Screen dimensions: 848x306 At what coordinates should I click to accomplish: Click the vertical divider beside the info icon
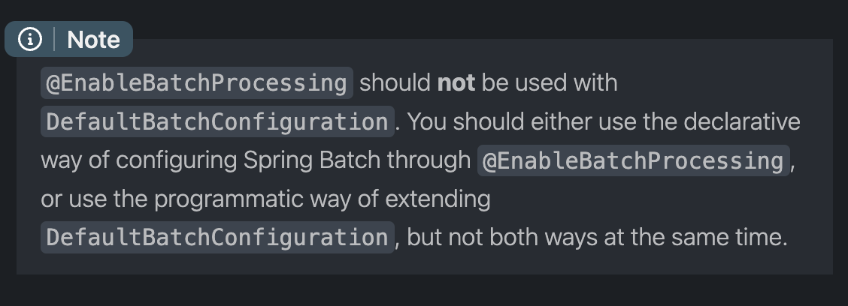[54, 40]
